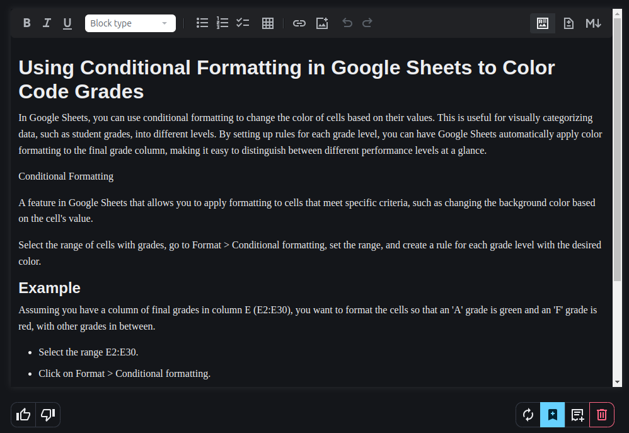Click the scrollbar down arrow

(x=618, y=382)
